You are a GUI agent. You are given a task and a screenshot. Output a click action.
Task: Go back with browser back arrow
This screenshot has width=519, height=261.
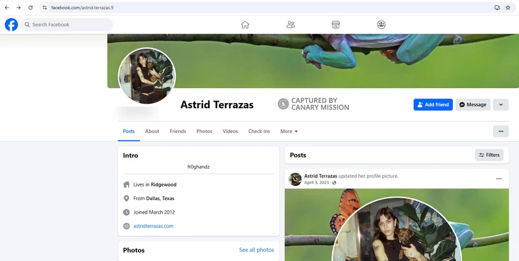click(x=7, y=7)
